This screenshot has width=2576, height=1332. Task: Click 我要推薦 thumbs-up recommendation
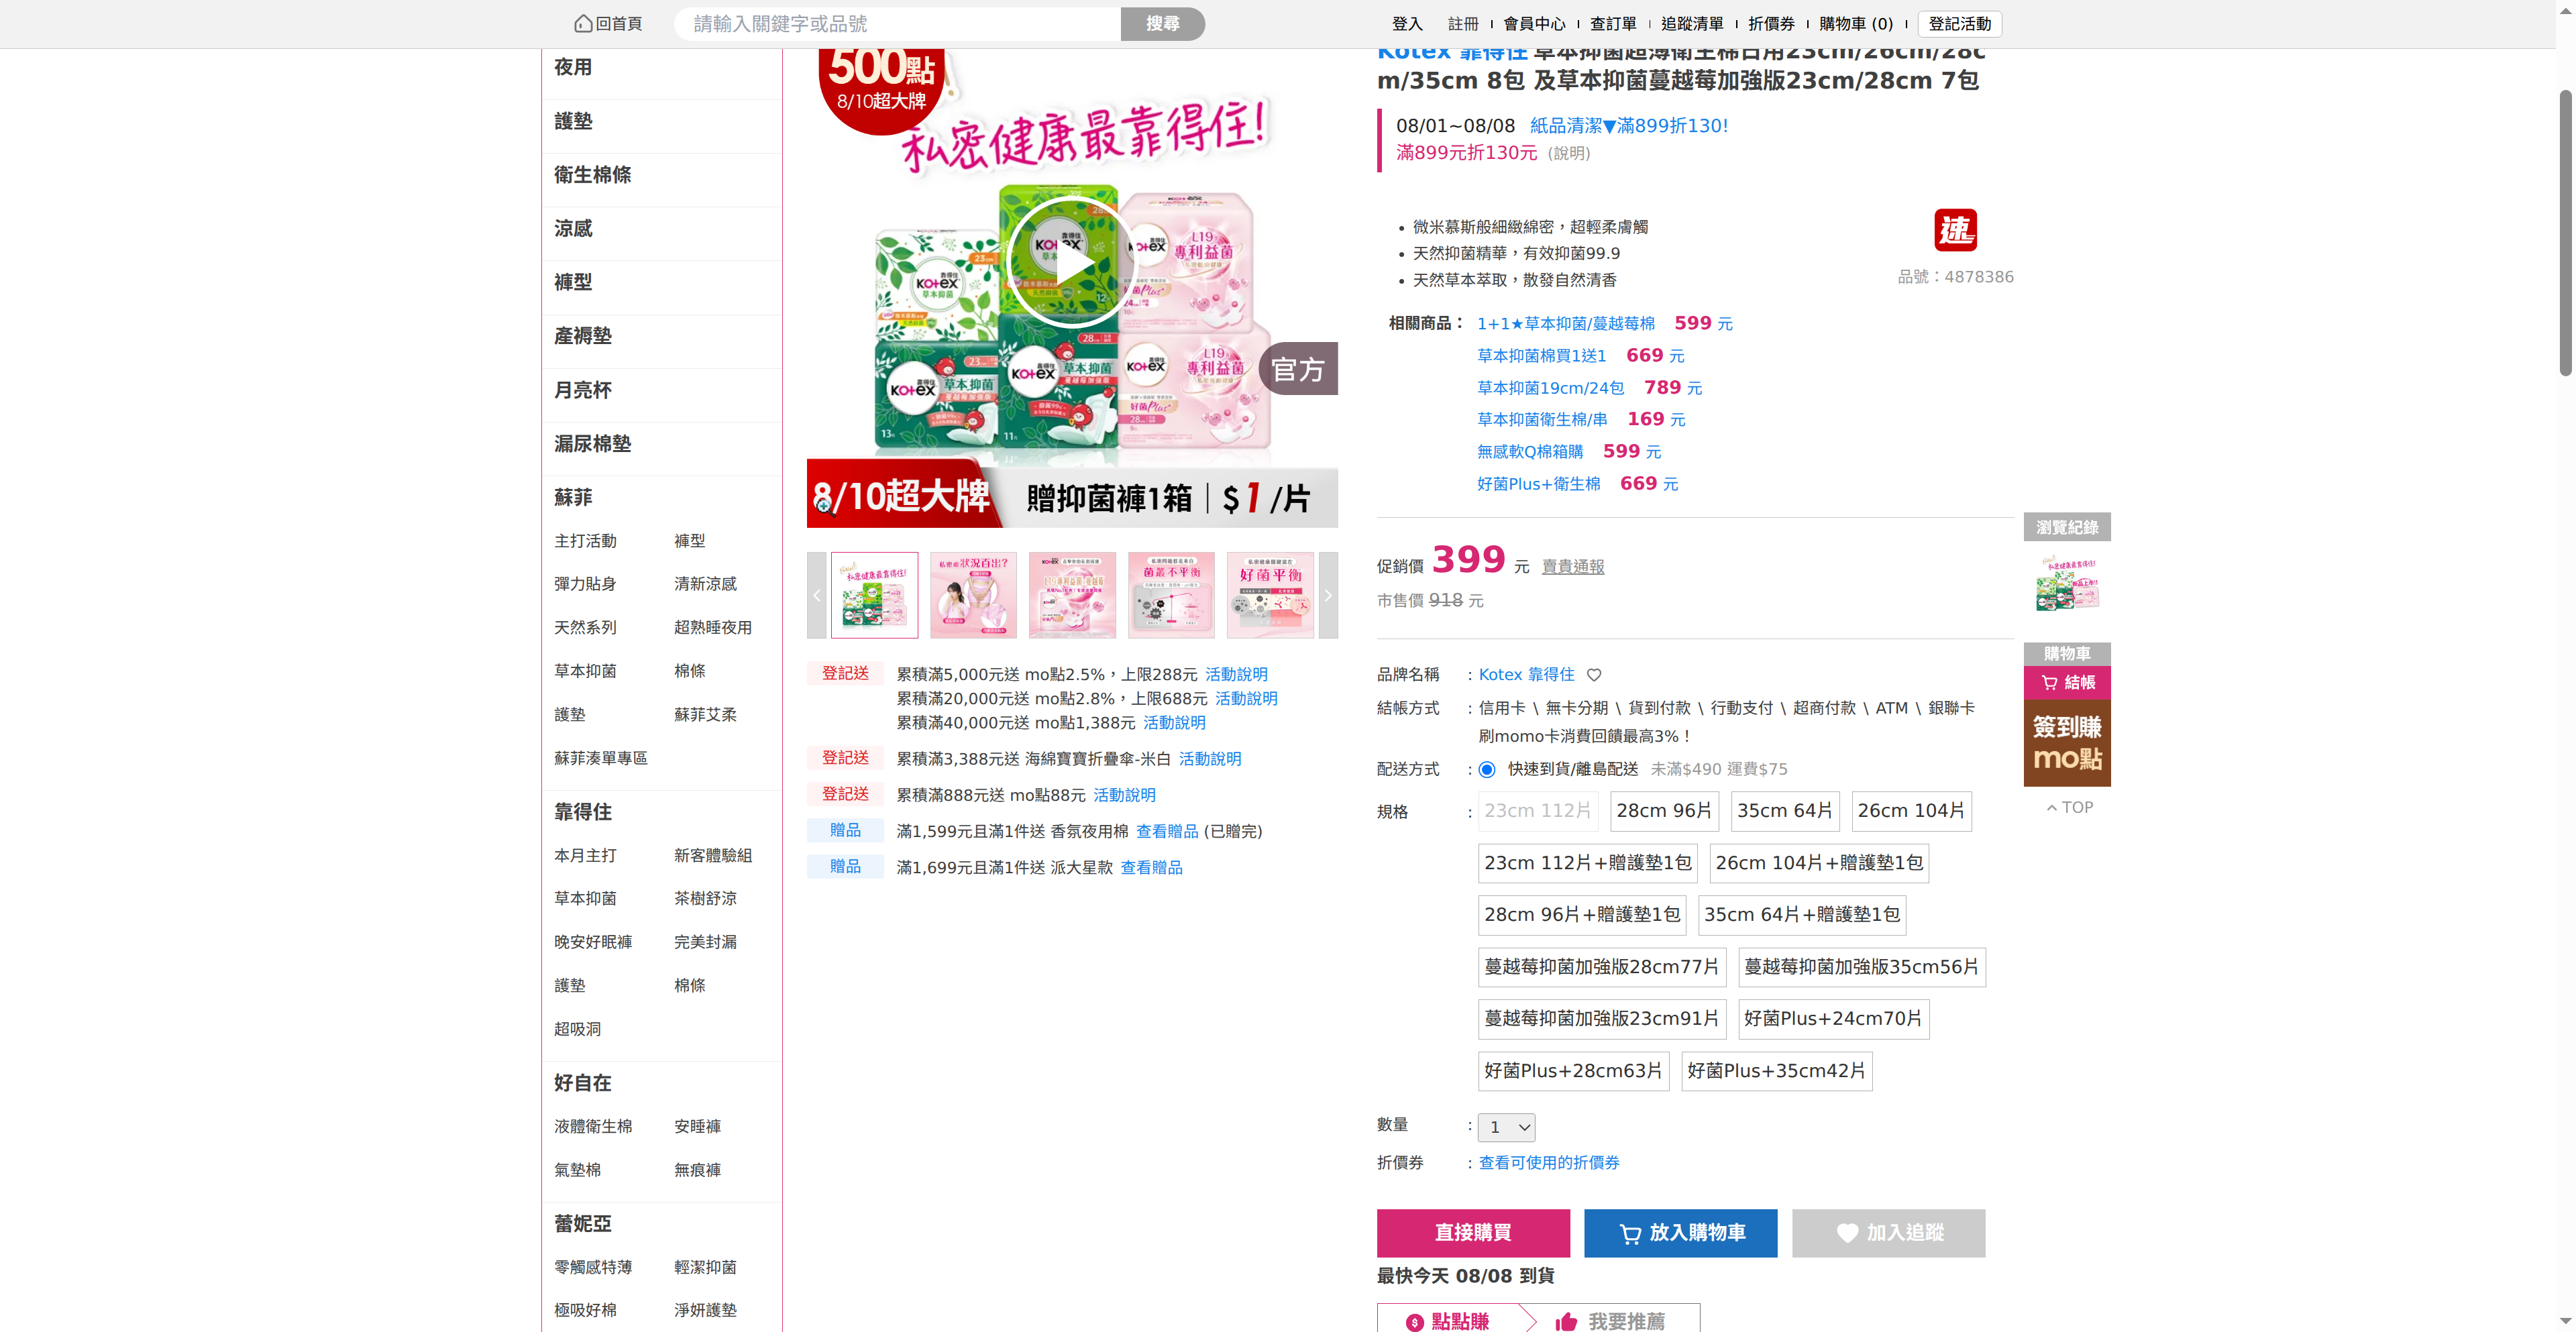pyautogui.click(x=1610, y=1321)
